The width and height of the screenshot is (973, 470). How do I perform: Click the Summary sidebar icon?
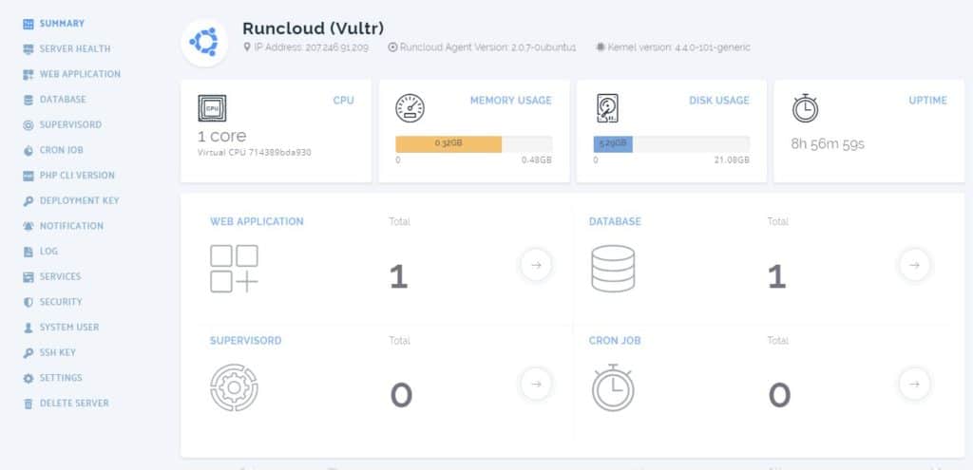[28, 24]
